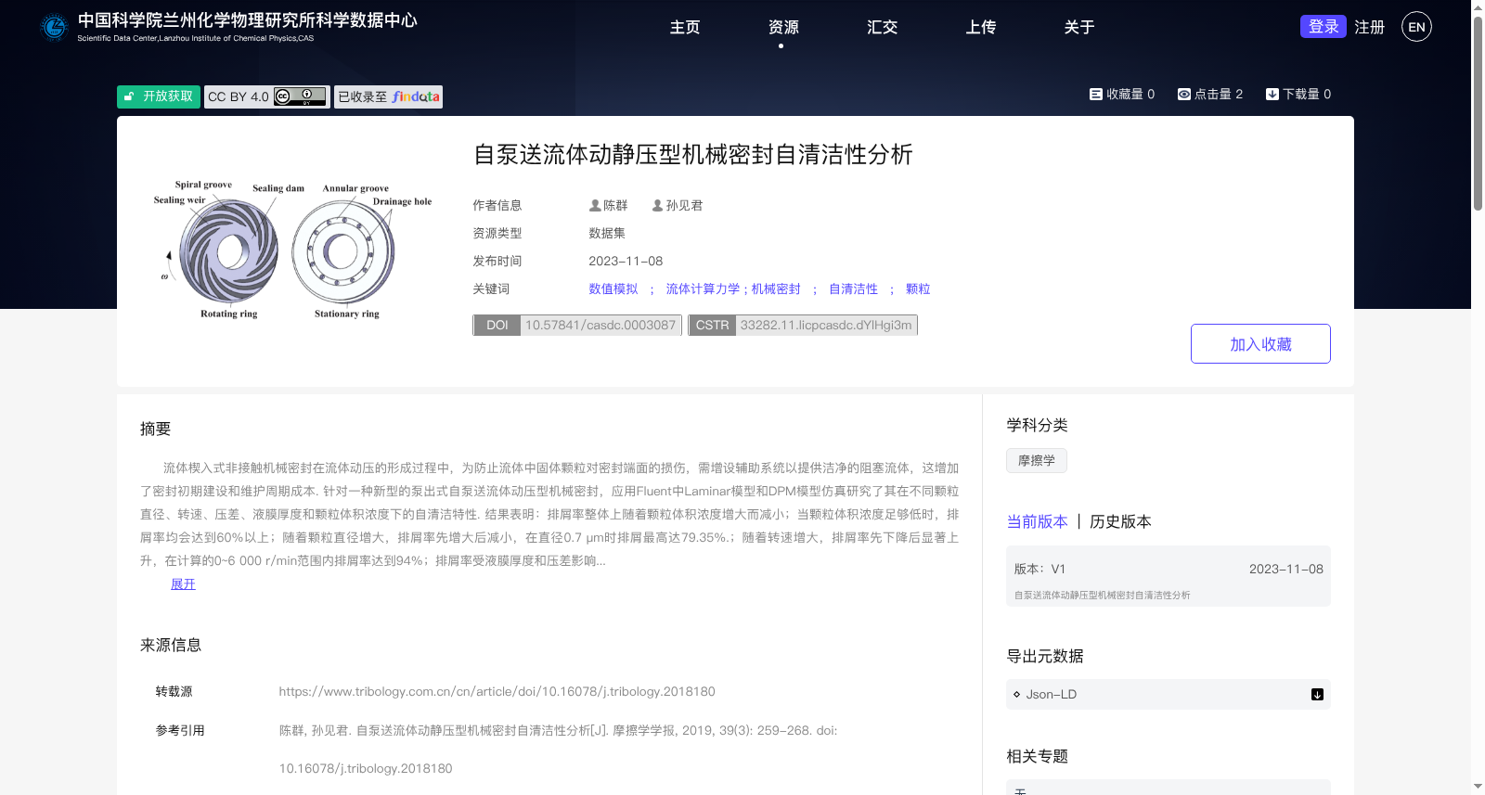This screenshot has height=795, width=1485.
Task: Click the 摩擦学 subject tag
Action: click(x=1037, y=461)
